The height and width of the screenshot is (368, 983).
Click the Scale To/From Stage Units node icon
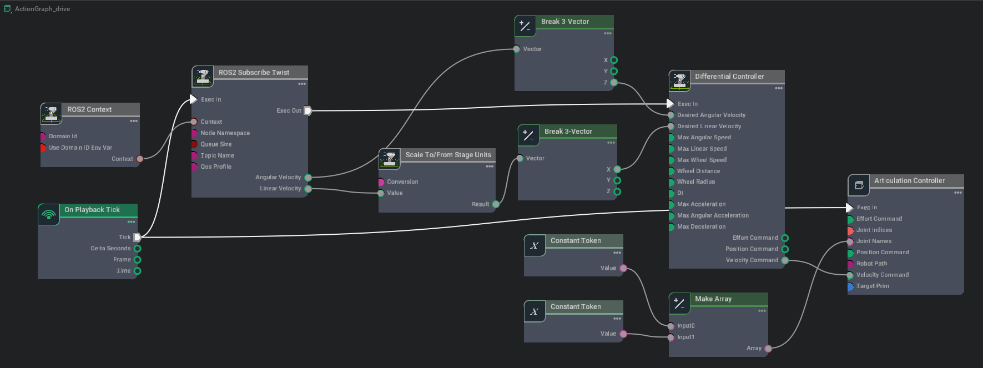pyautogui.click(x=390, y=159)
